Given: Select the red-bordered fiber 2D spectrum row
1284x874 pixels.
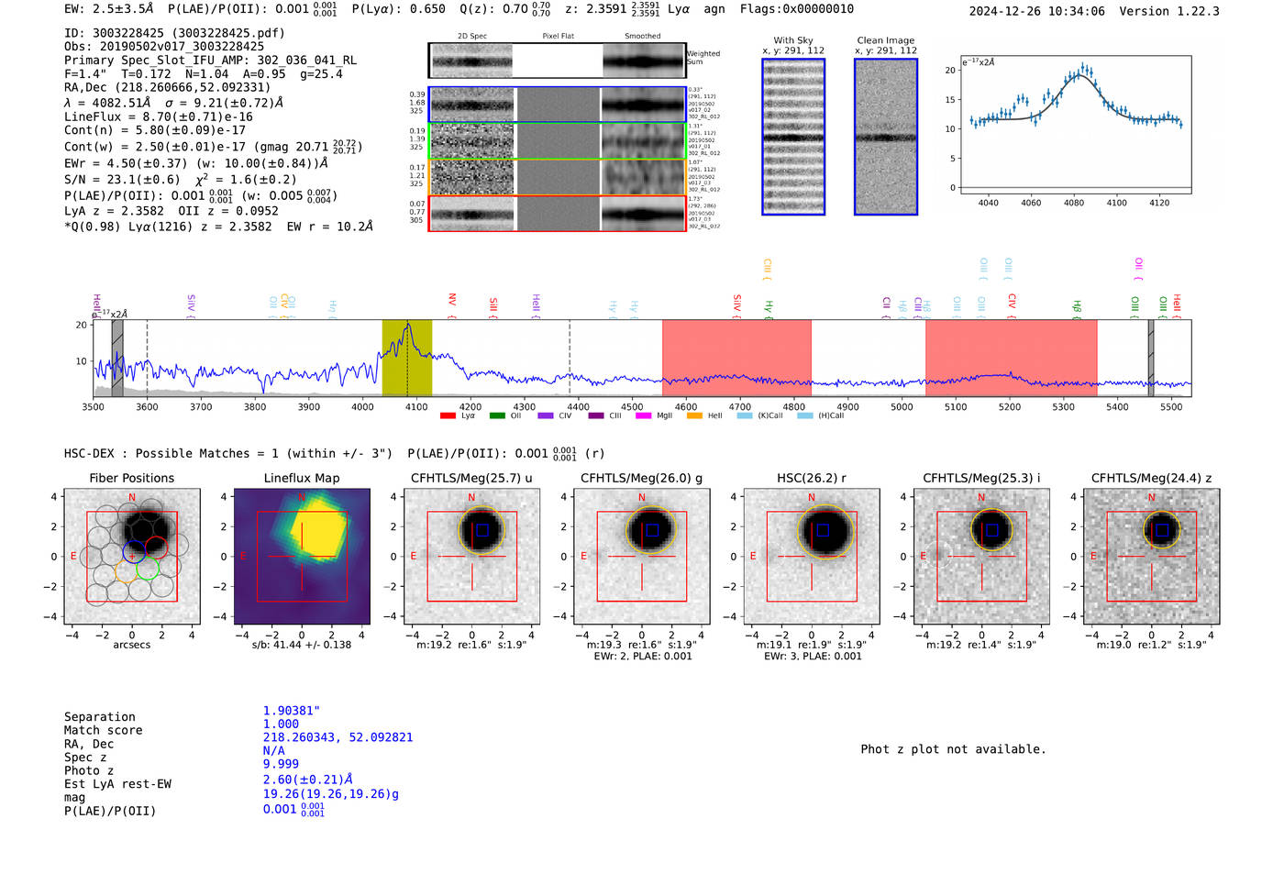Looking at the screenshot, I should 557,214.
